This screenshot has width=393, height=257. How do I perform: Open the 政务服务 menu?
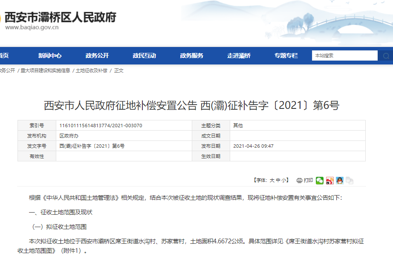tap(191, 55)
